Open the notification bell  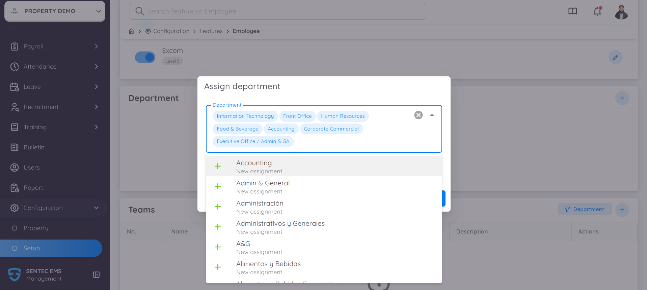point(597,11)
